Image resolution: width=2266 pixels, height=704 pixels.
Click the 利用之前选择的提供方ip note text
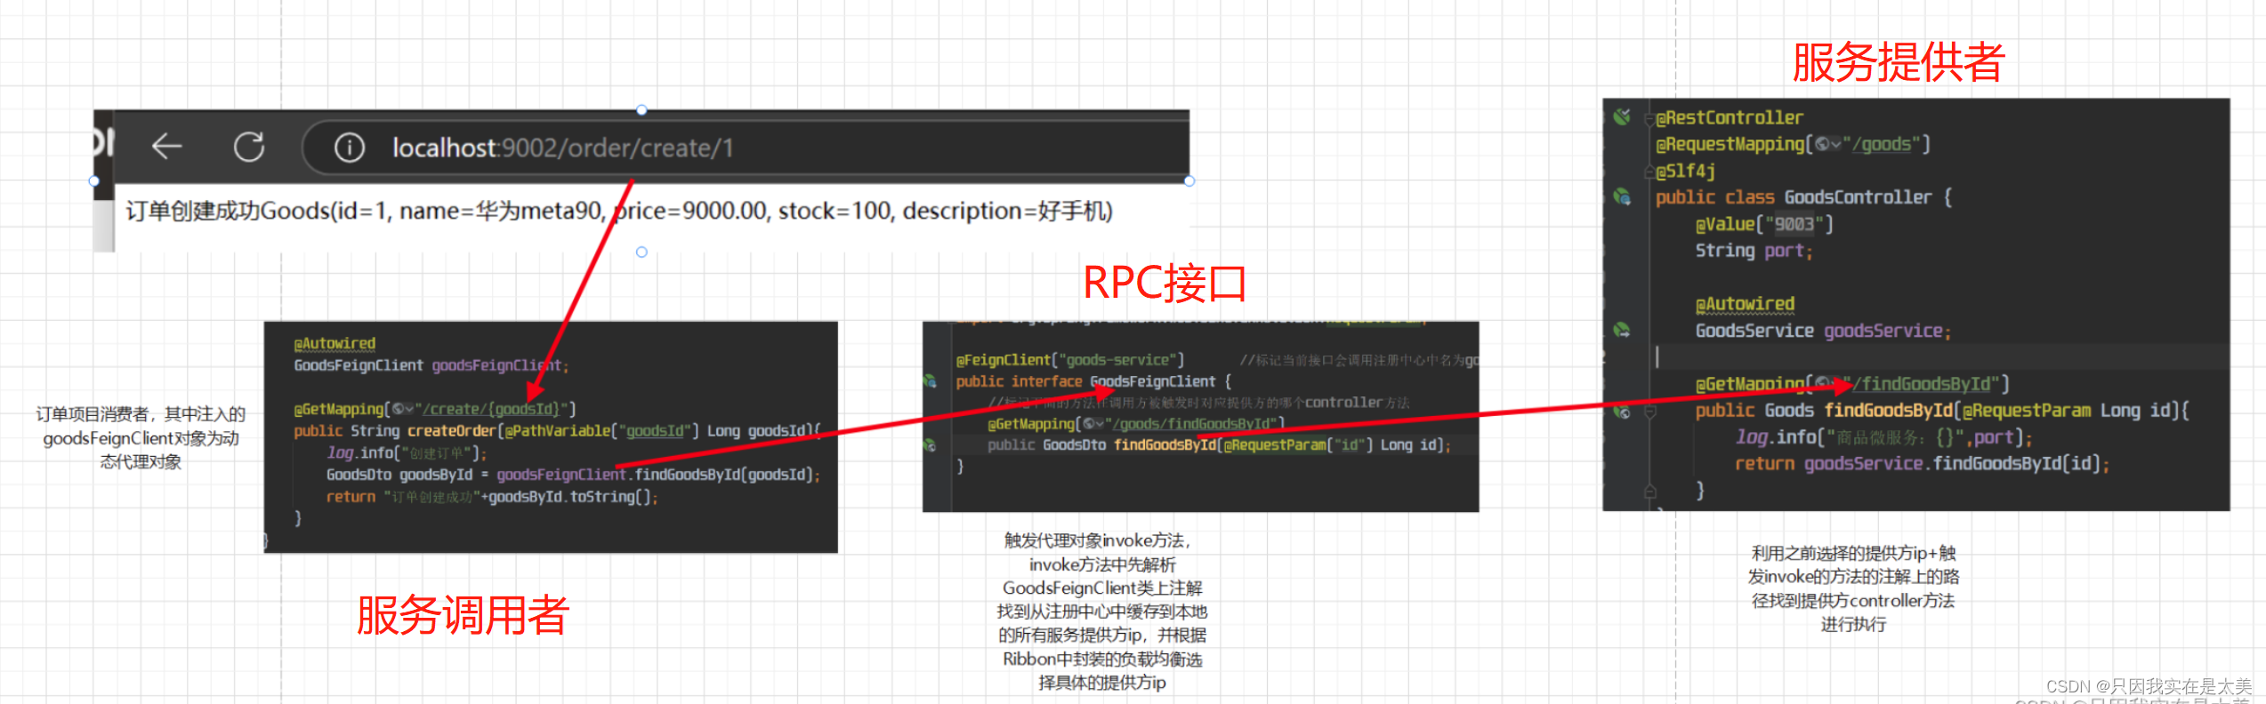click(1853, 588)
